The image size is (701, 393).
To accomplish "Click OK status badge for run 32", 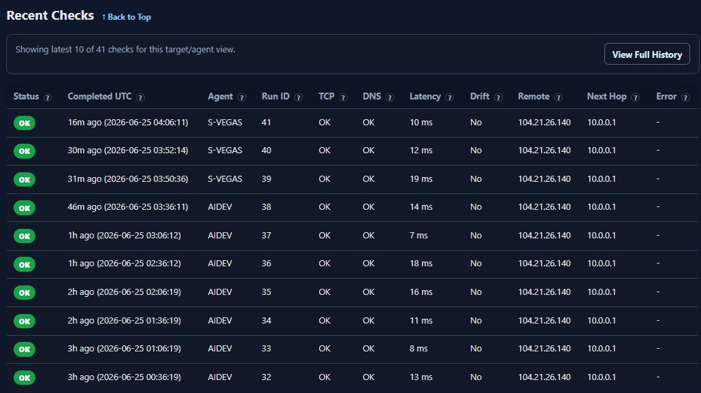I will coord(25,378).
